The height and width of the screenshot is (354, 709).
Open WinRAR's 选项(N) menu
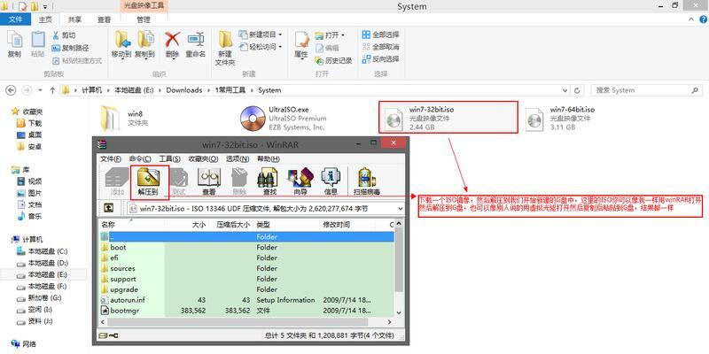pyautogui.click(x=238, y=159)
